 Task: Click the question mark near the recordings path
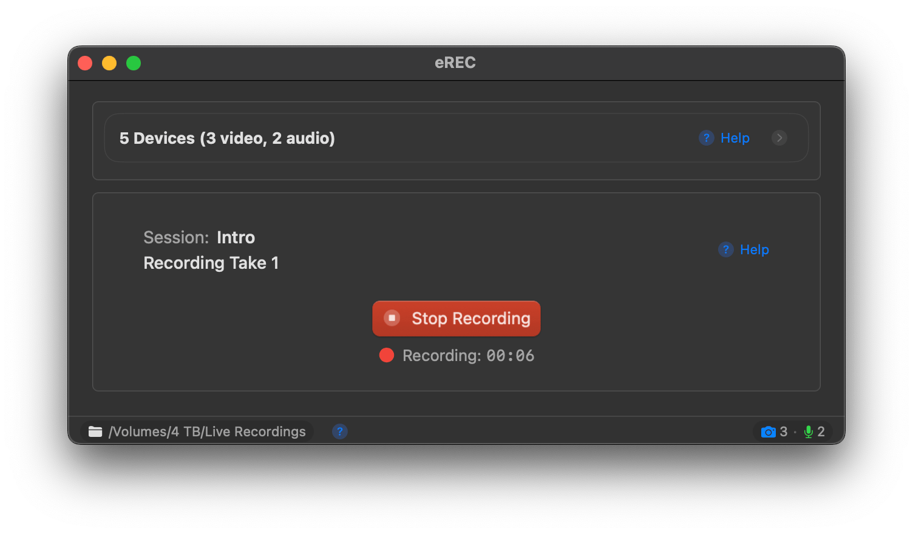click(x=340, y=431)
